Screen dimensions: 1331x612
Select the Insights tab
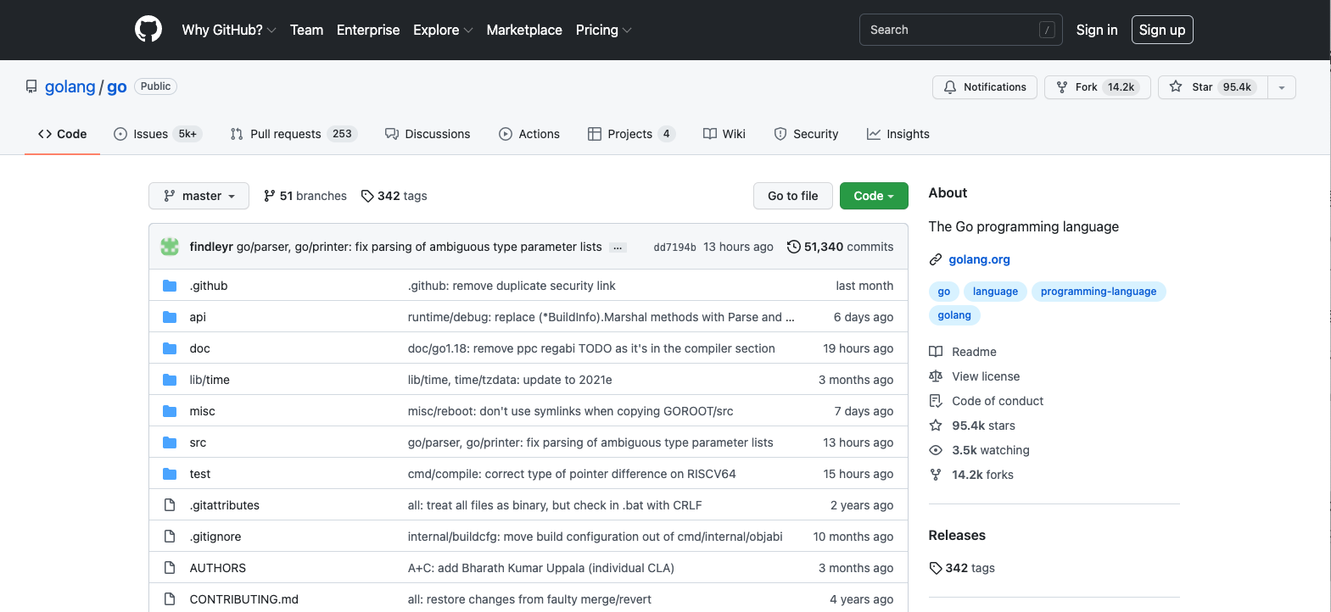[x=898, y=134]
